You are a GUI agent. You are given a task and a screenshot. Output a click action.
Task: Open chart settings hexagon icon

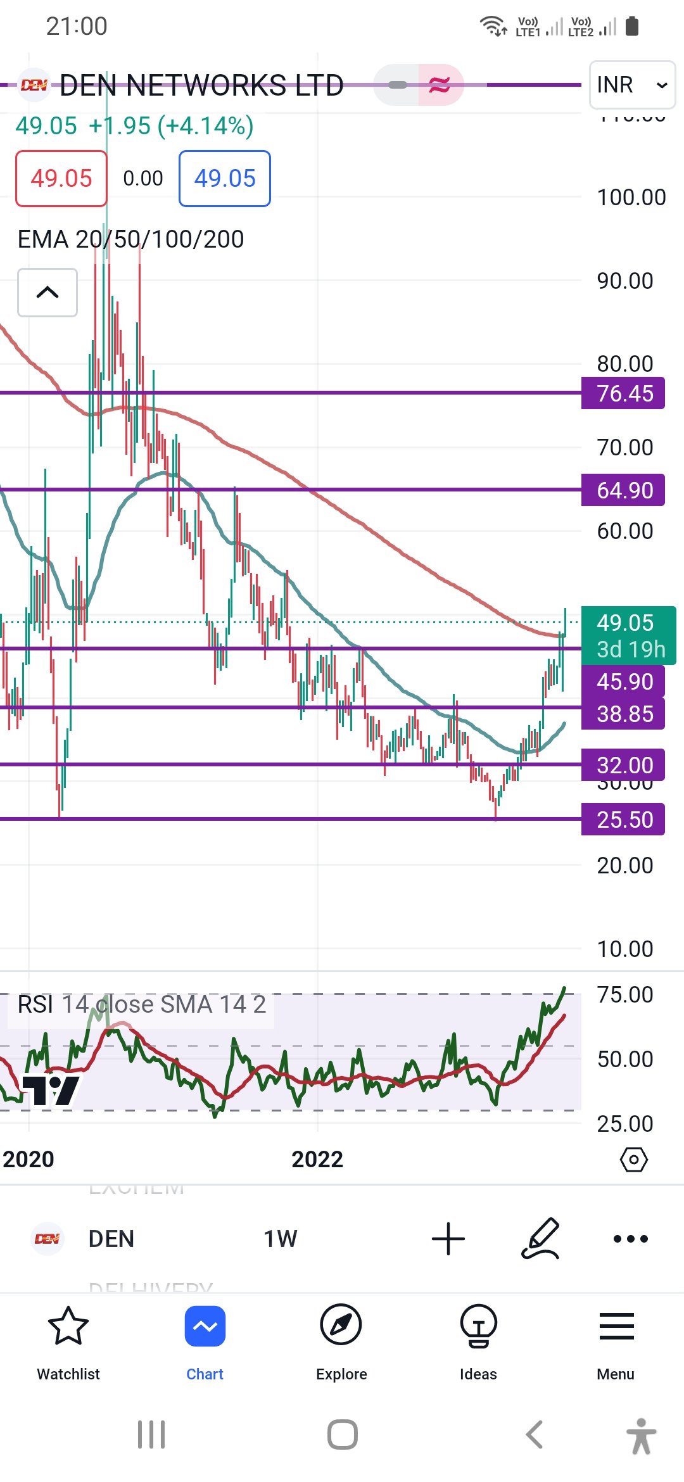point(634,1160)
